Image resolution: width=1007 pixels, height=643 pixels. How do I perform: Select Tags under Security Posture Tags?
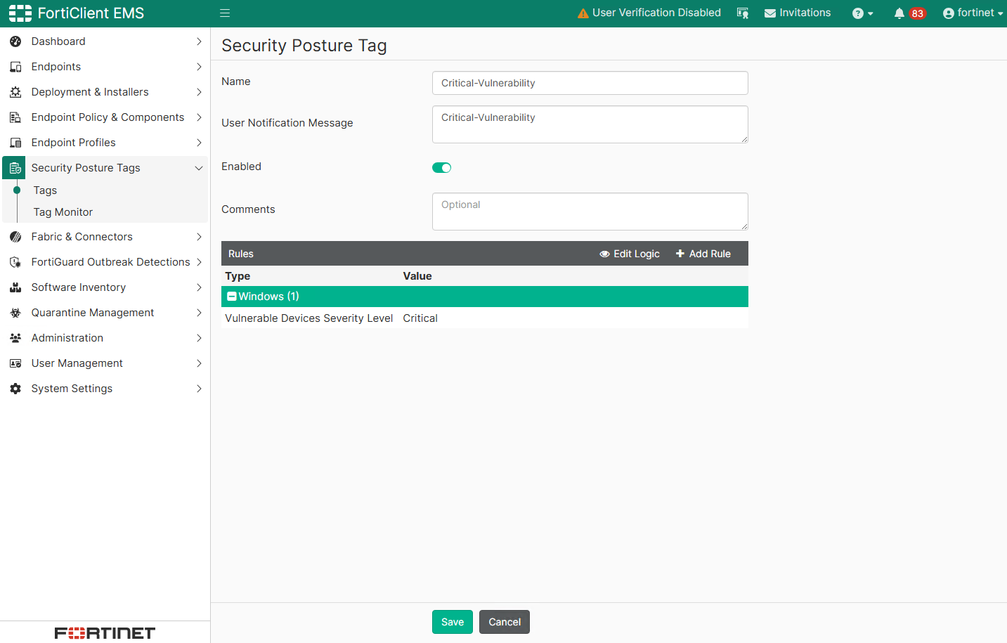click(44, 190)
